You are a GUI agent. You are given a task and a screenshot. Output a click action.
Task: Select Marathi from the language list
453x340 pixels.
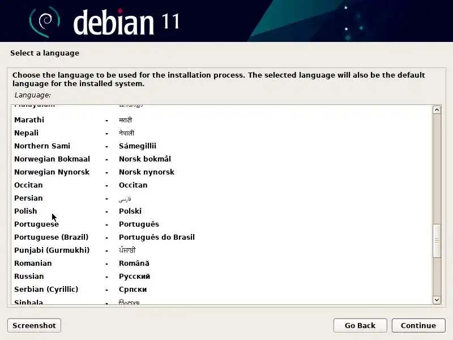222,120
